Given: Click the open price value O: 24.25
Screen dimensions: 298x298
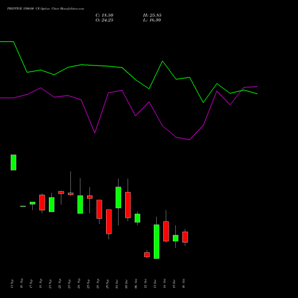Looking at the screenshot, I should coord(104,20).
